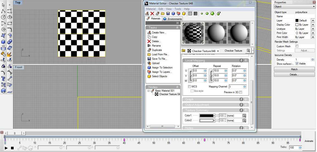Expand the Graph section
The image size is (317, 152).
[x=246, y=99]
